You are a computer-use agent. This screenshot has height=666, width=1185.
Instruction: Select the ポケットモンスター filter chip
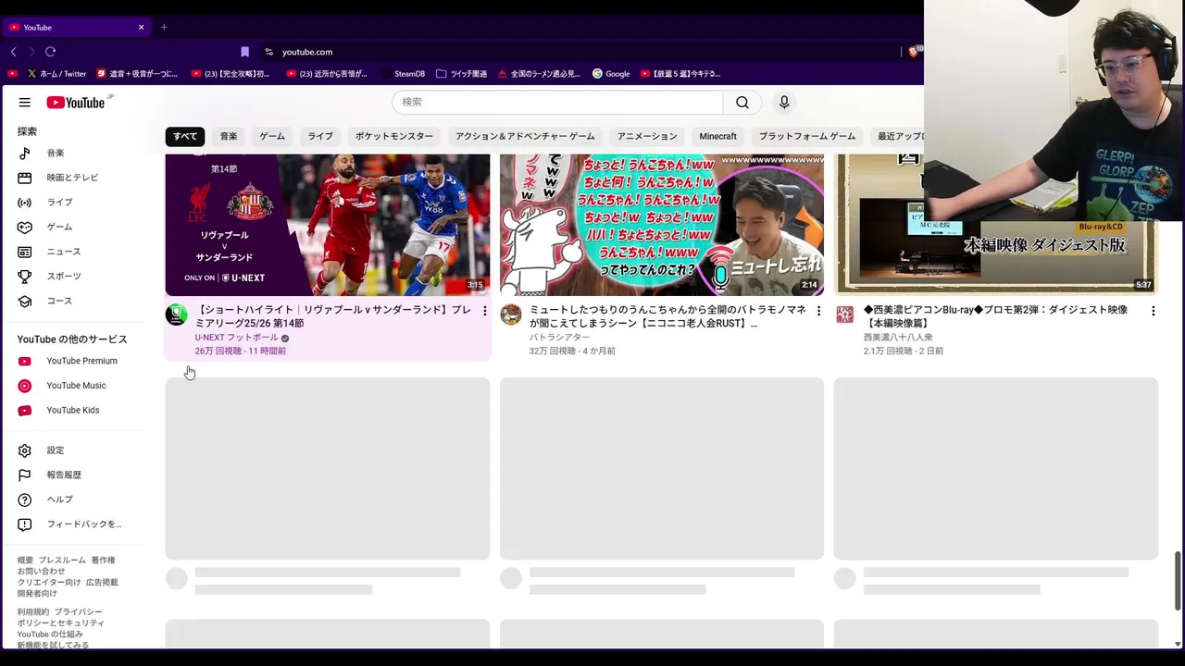[x=394, y=136]
